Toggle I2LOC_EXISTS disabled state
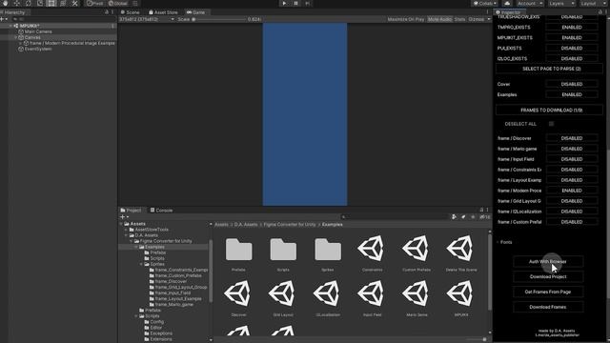The width and height of the screenshot is (610, 343). pyautogui.click(x=572, y=59)
